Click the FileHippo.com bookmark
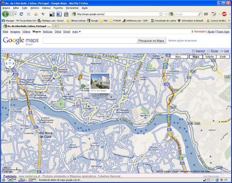Viewport: 232px width, 183px height. click(x=51, y=20)
